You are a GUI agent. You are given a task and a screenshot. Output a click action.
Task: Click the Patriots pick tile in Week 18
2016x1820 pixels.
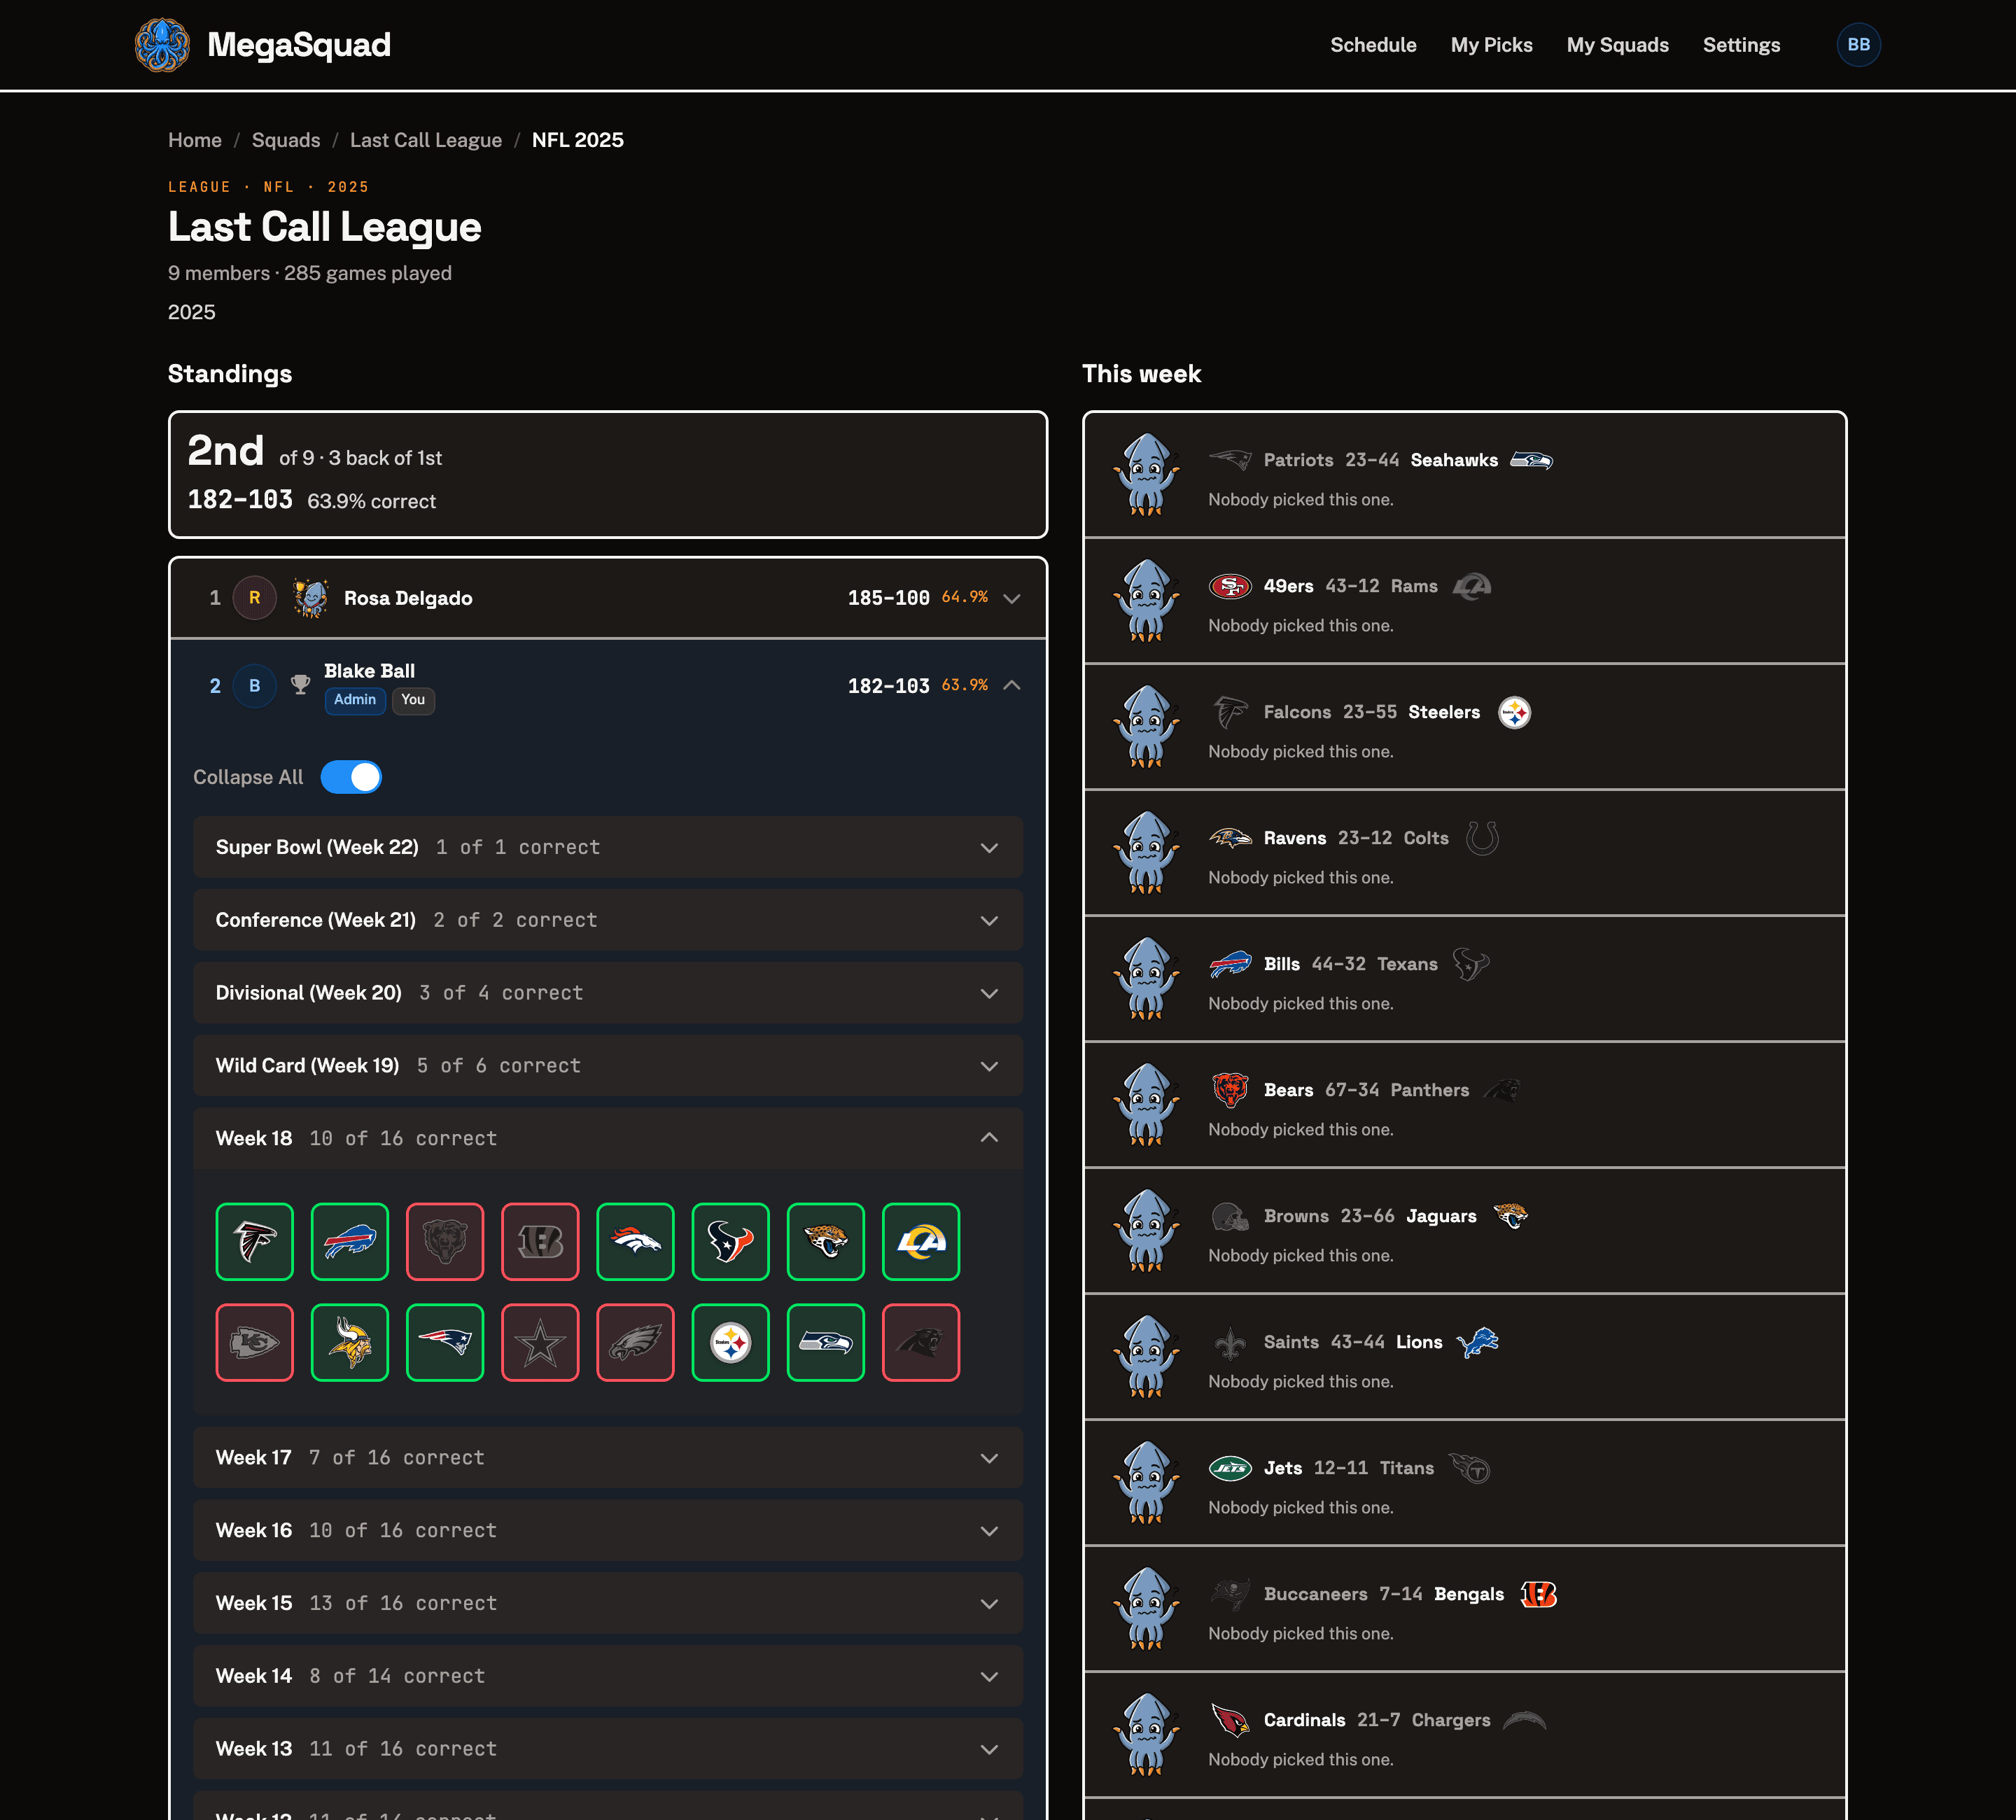445,1342
